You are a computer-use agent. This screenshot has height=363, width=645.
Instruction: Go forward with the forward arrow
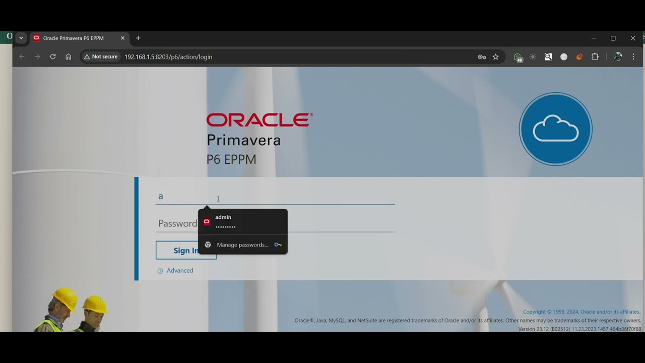click(37, 57)
